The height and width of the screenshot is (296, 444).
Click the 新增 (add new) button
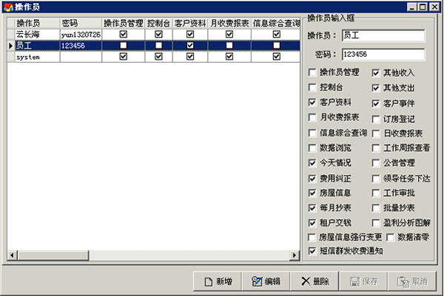pyautogui.click(x=218, y=281)
